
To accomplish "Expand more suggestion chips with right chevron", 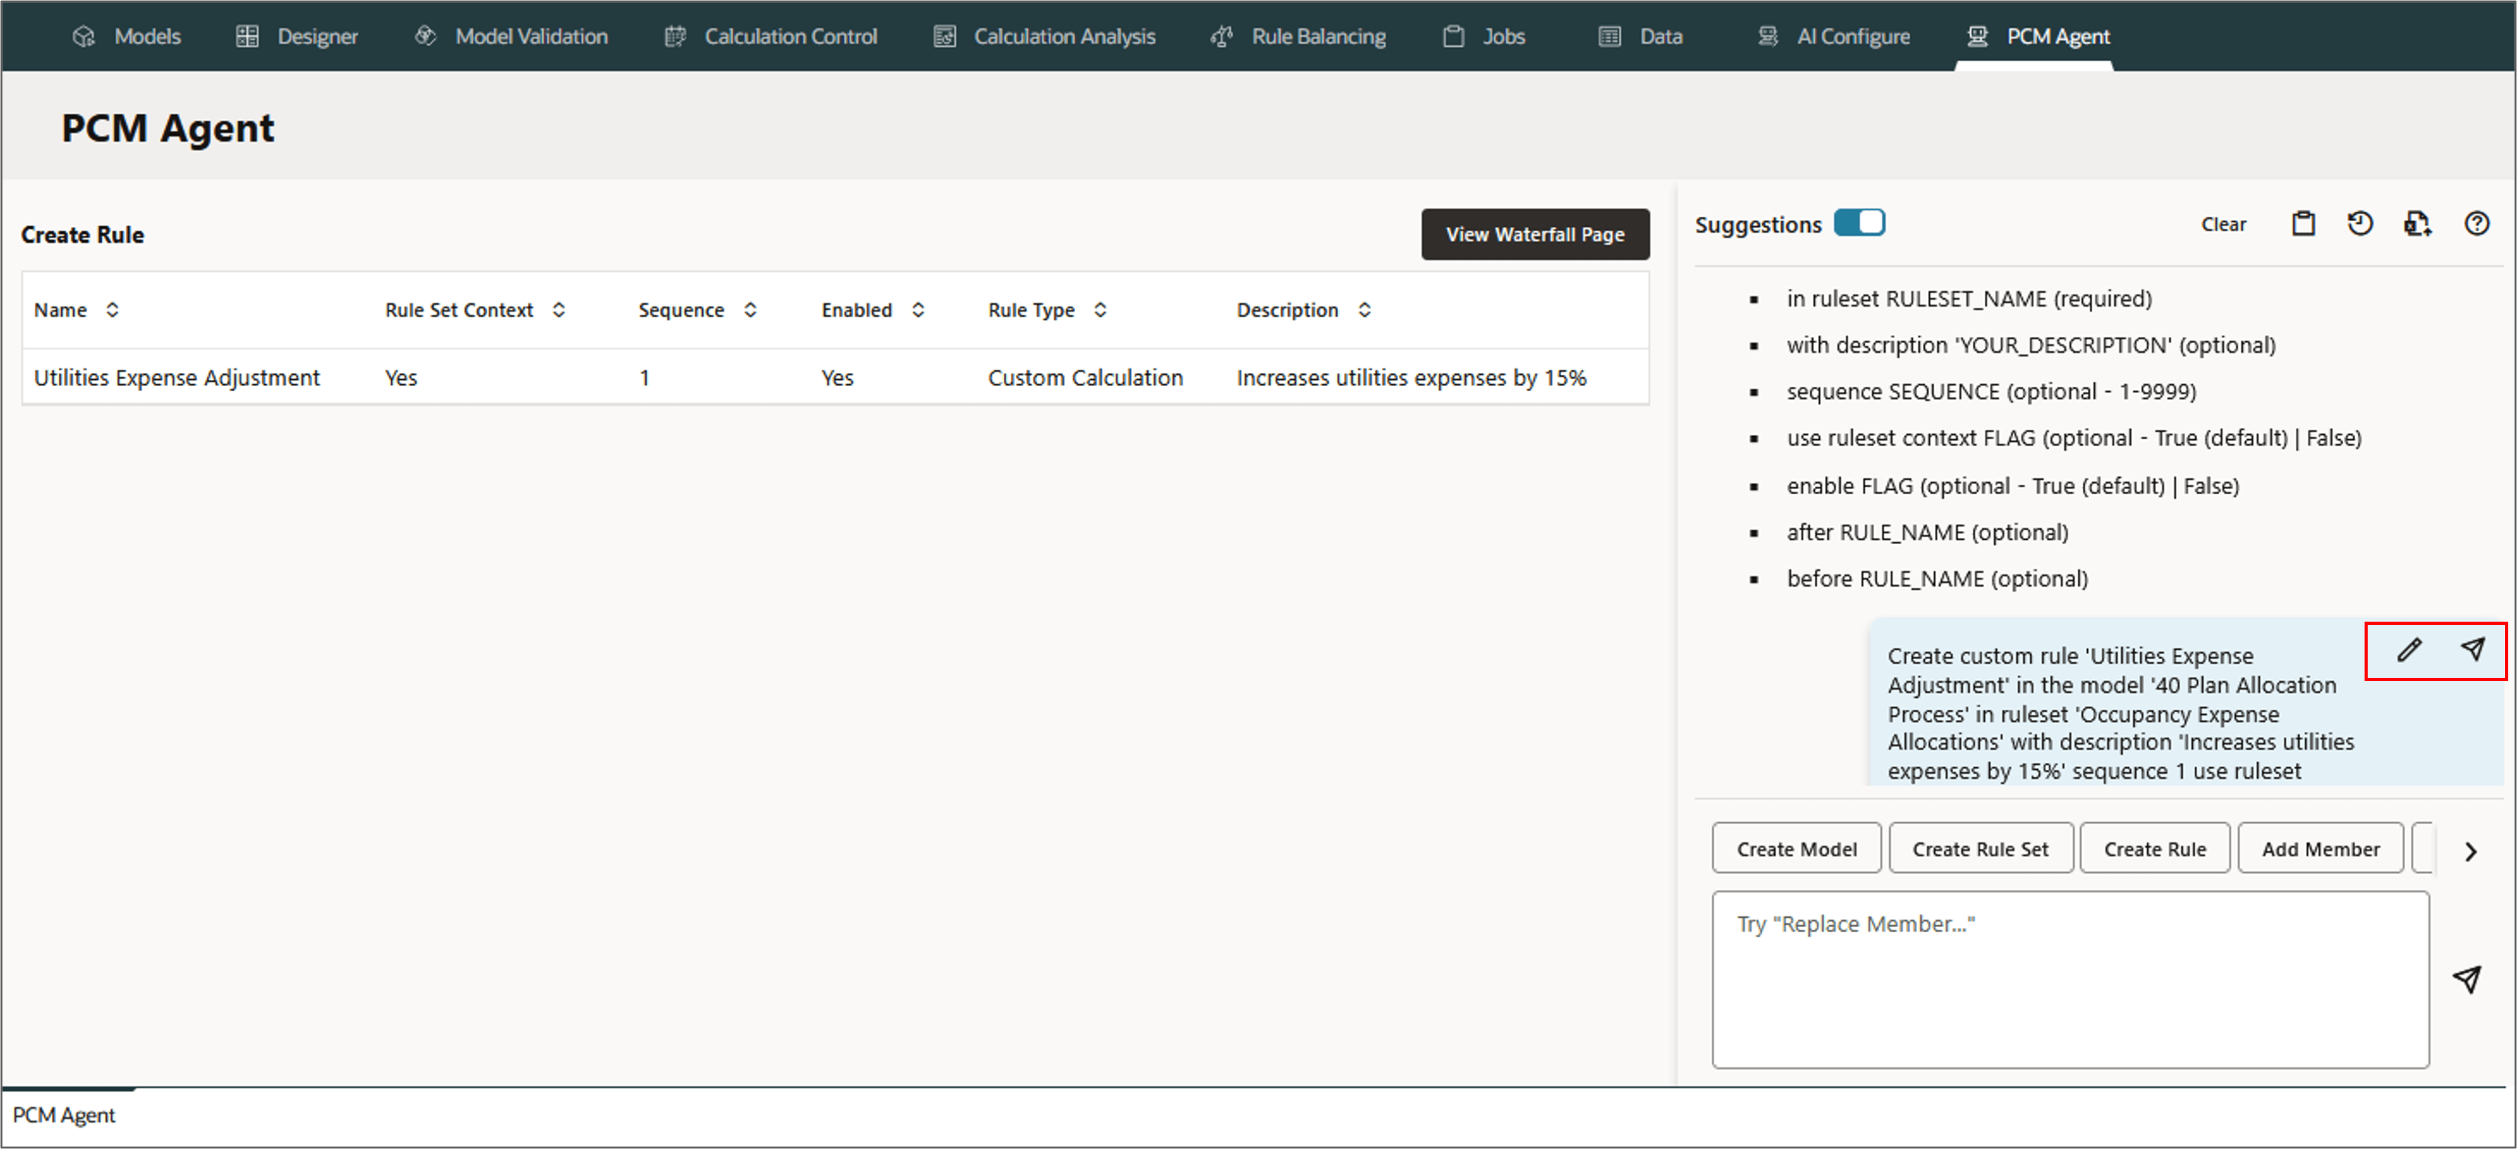I will (2470, 851).
